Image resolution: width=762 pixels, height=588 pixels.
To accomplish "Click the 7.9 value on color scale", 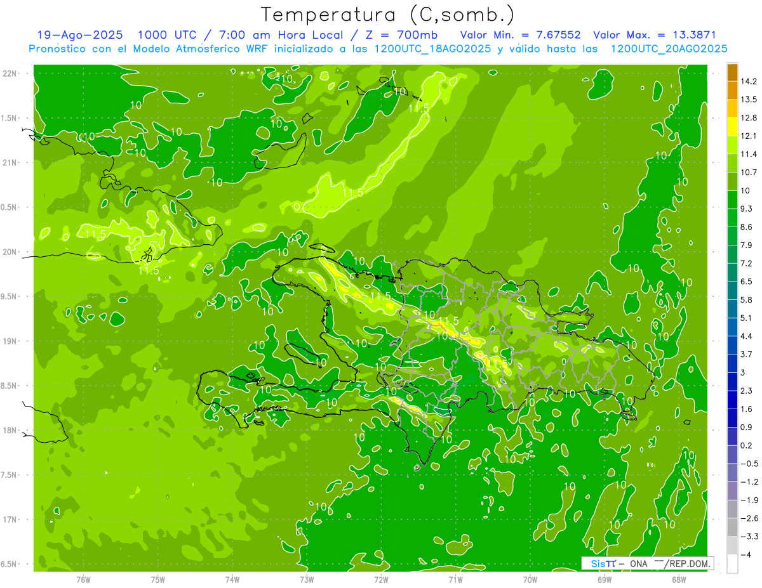I will pos(747,245).
